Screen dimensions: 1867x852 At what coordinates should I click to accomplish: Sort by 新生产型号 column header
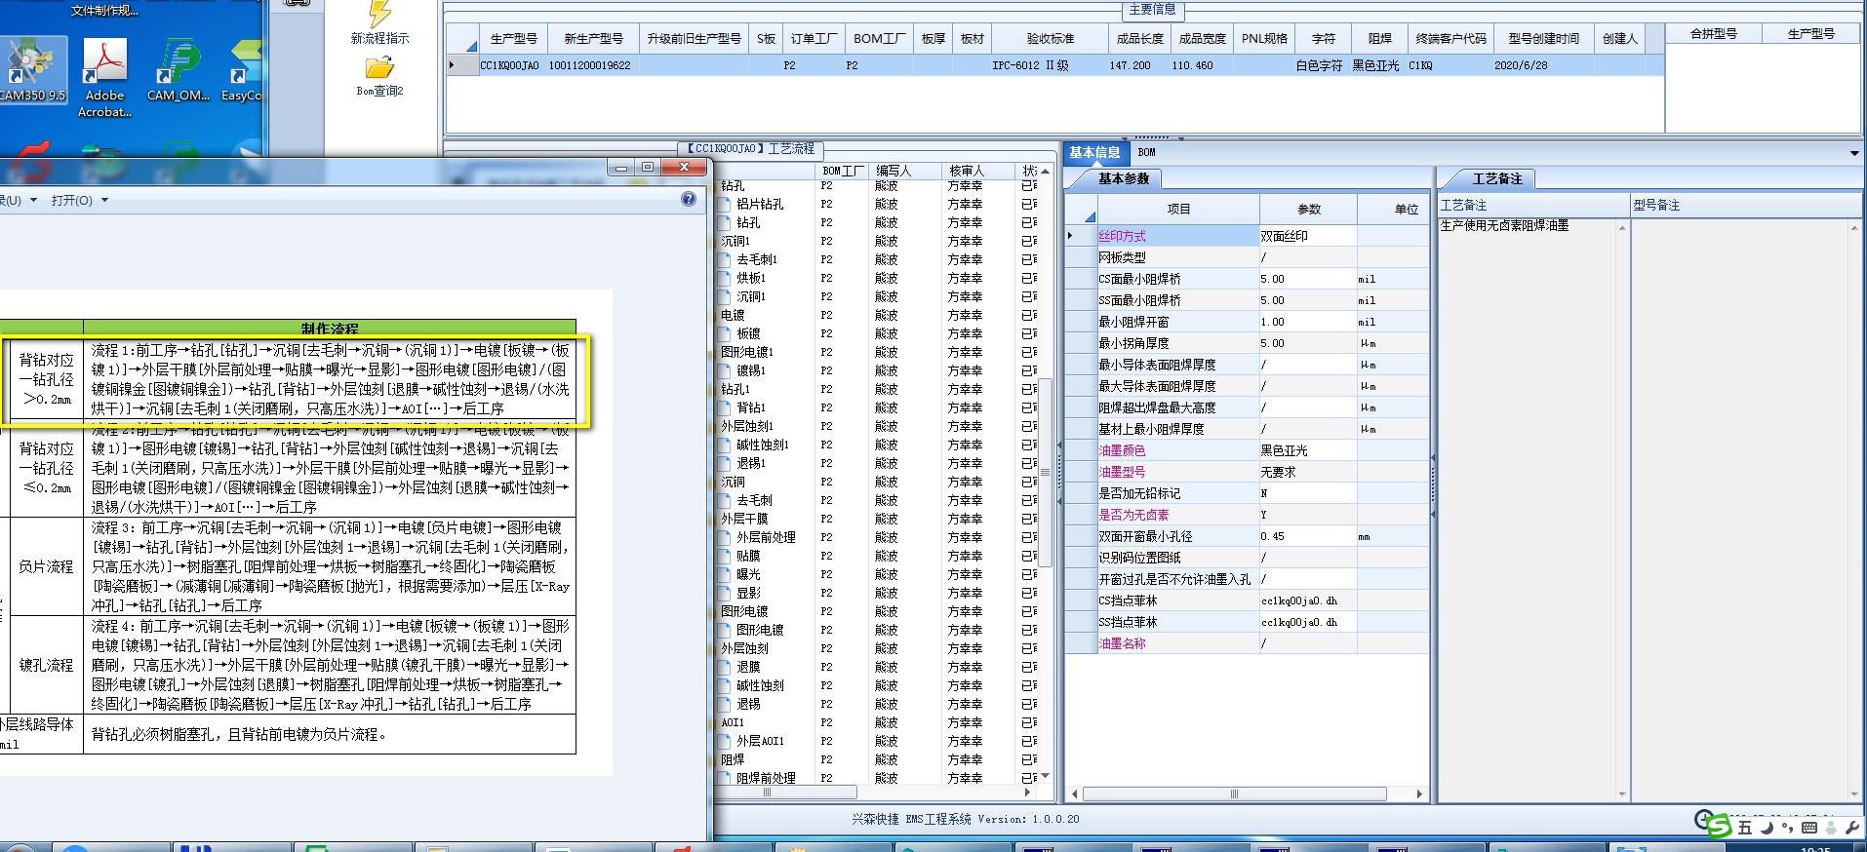point(593,38)
